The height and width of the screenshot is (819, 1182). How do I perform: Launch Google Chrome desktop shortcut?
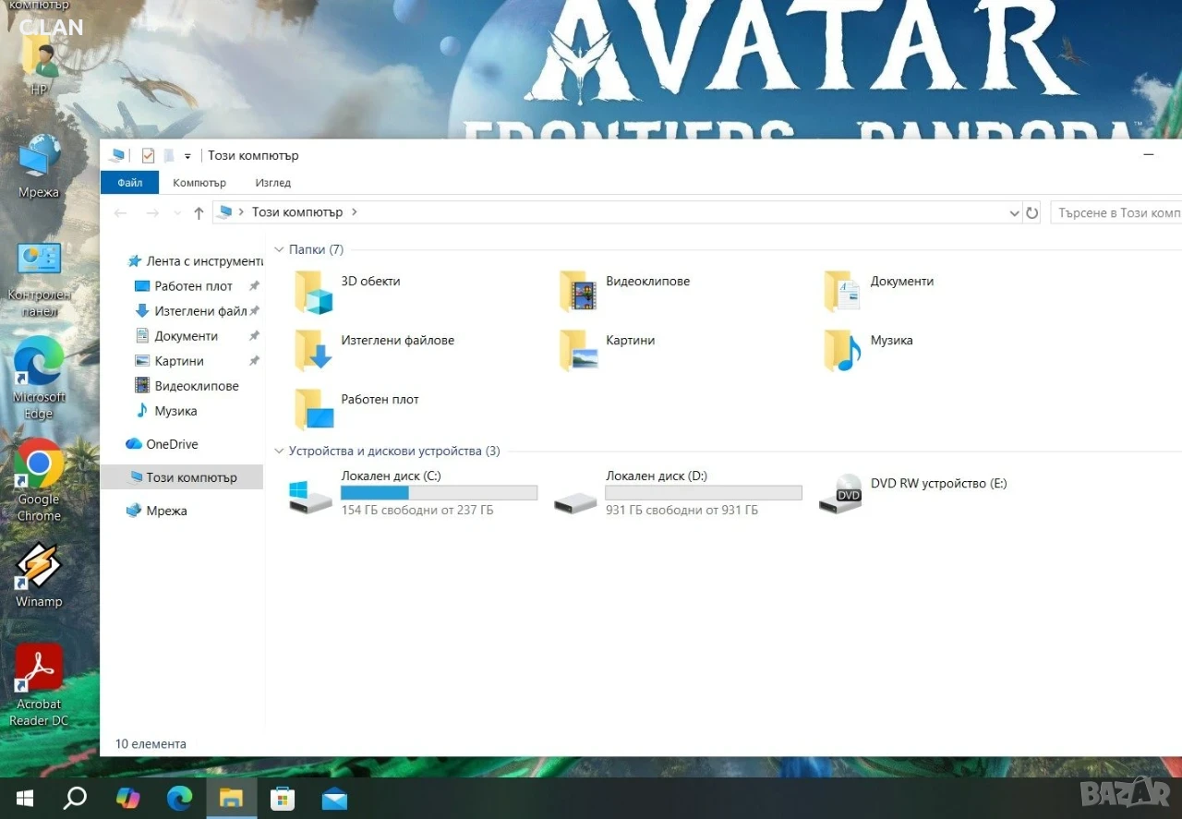click(39, 480)
